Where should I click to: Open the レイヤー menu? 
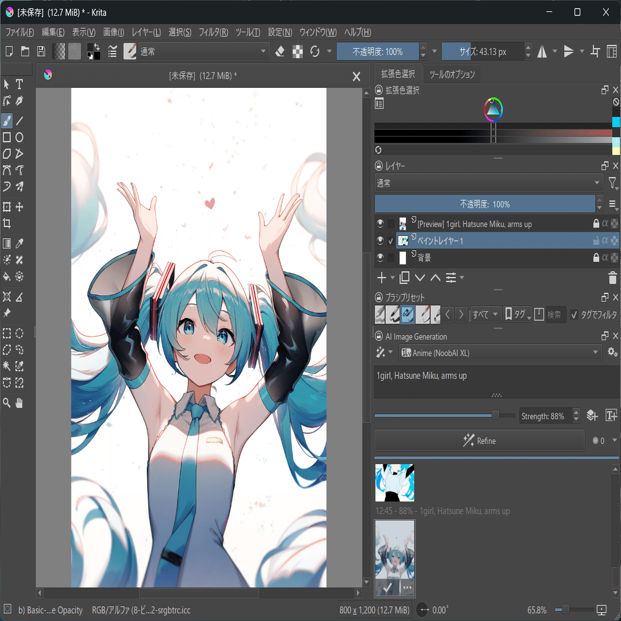[x=146, y=32]
